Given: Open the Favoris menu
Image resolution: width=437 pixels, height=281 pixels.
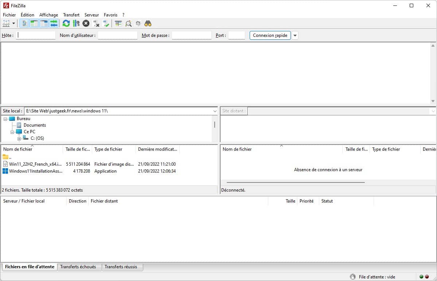Looking at the screenshot, I should pos(111,15).
